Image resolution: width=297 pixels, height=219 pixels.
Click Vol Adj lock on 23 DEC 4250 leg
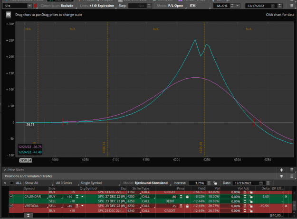coord(251,201)
